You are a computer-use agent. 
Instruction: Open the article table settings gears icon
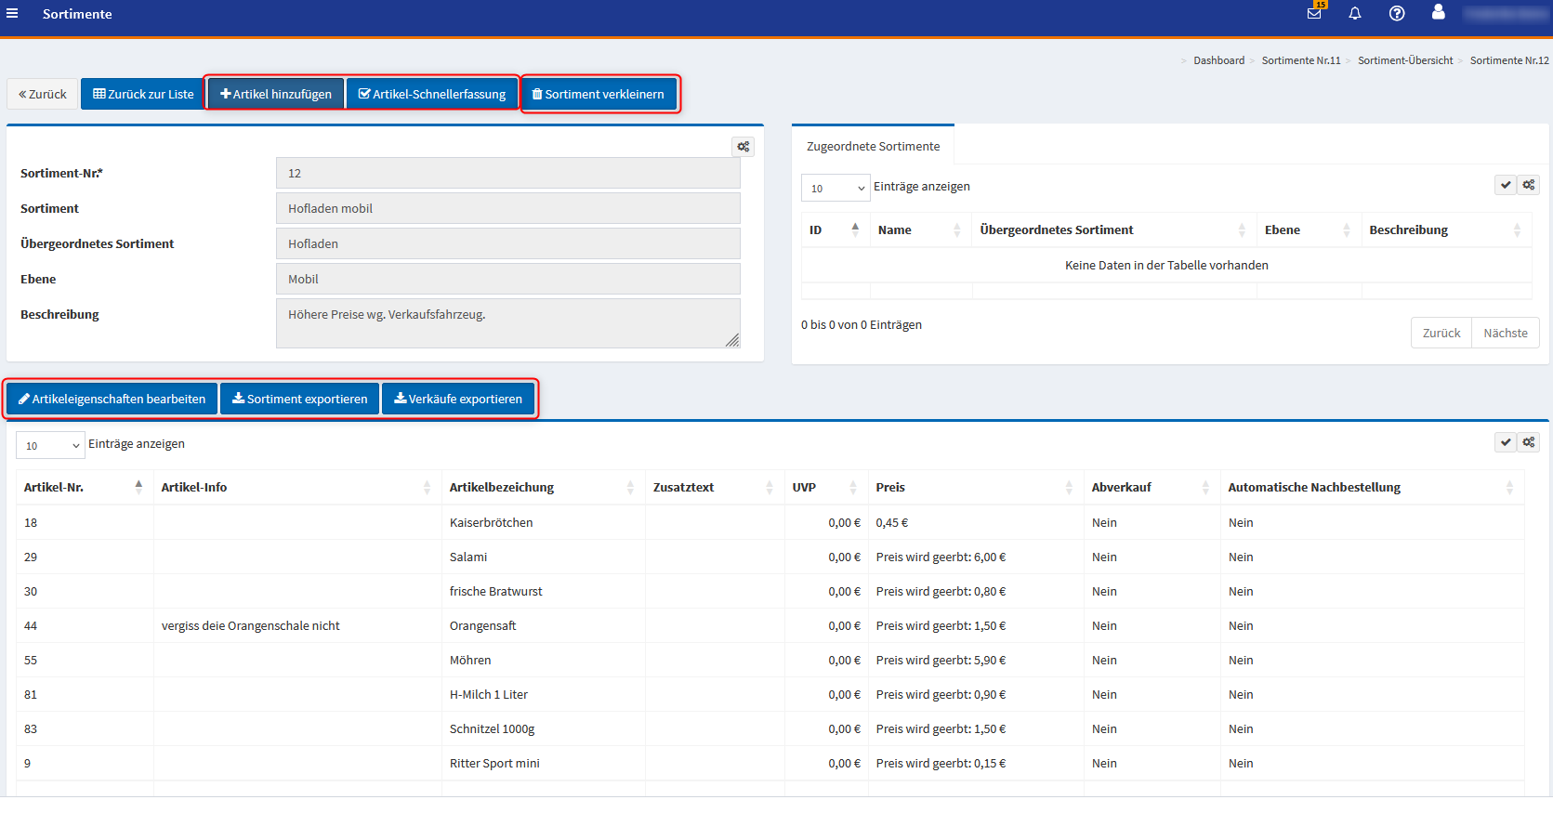click(1529, 442)
